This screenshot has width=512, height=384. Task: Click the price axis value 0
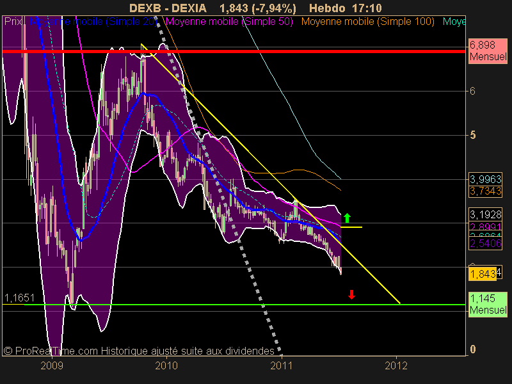tap(472, 349)
